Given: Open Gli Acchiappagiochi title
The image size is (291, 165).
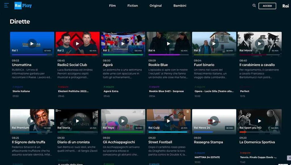Looking at the screenshot, I should [119, 142].
